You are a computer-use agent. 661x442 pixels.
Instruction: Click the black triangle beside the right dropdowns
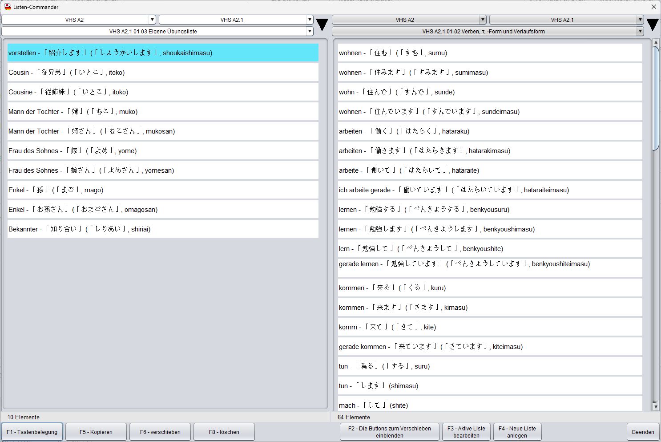(x=653, y=24)
